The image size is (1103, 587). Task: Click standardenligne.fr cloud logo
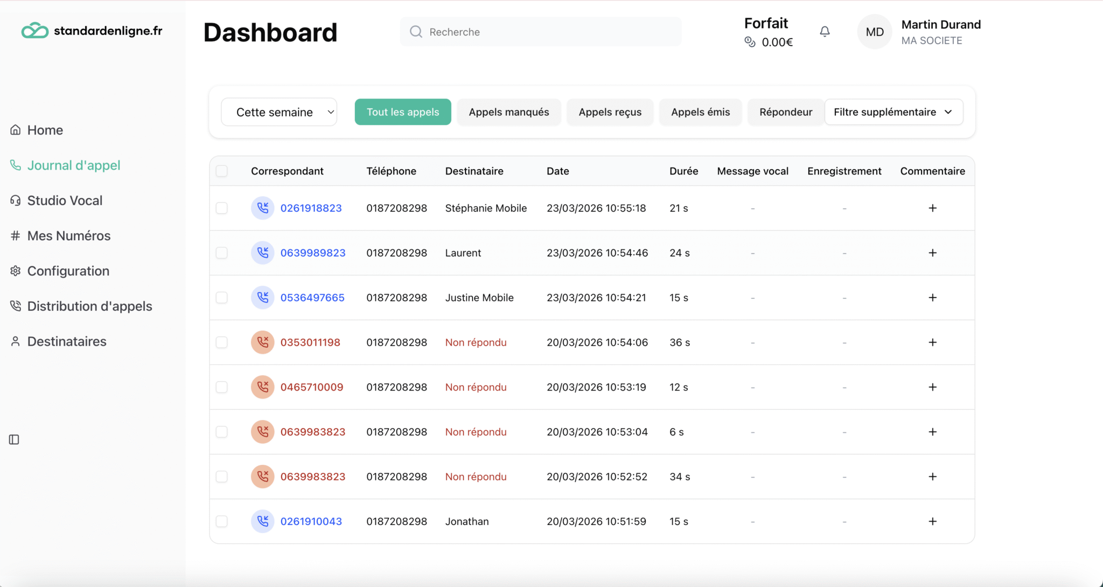pos(35,31)
